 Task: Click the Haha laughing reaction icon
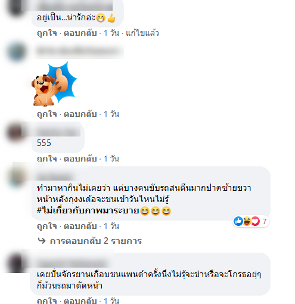tap(247, 221)
